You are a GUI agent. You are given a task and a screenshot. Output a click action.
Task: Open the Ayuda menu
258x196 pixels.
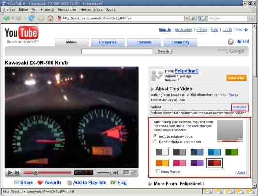coord(111,10)
